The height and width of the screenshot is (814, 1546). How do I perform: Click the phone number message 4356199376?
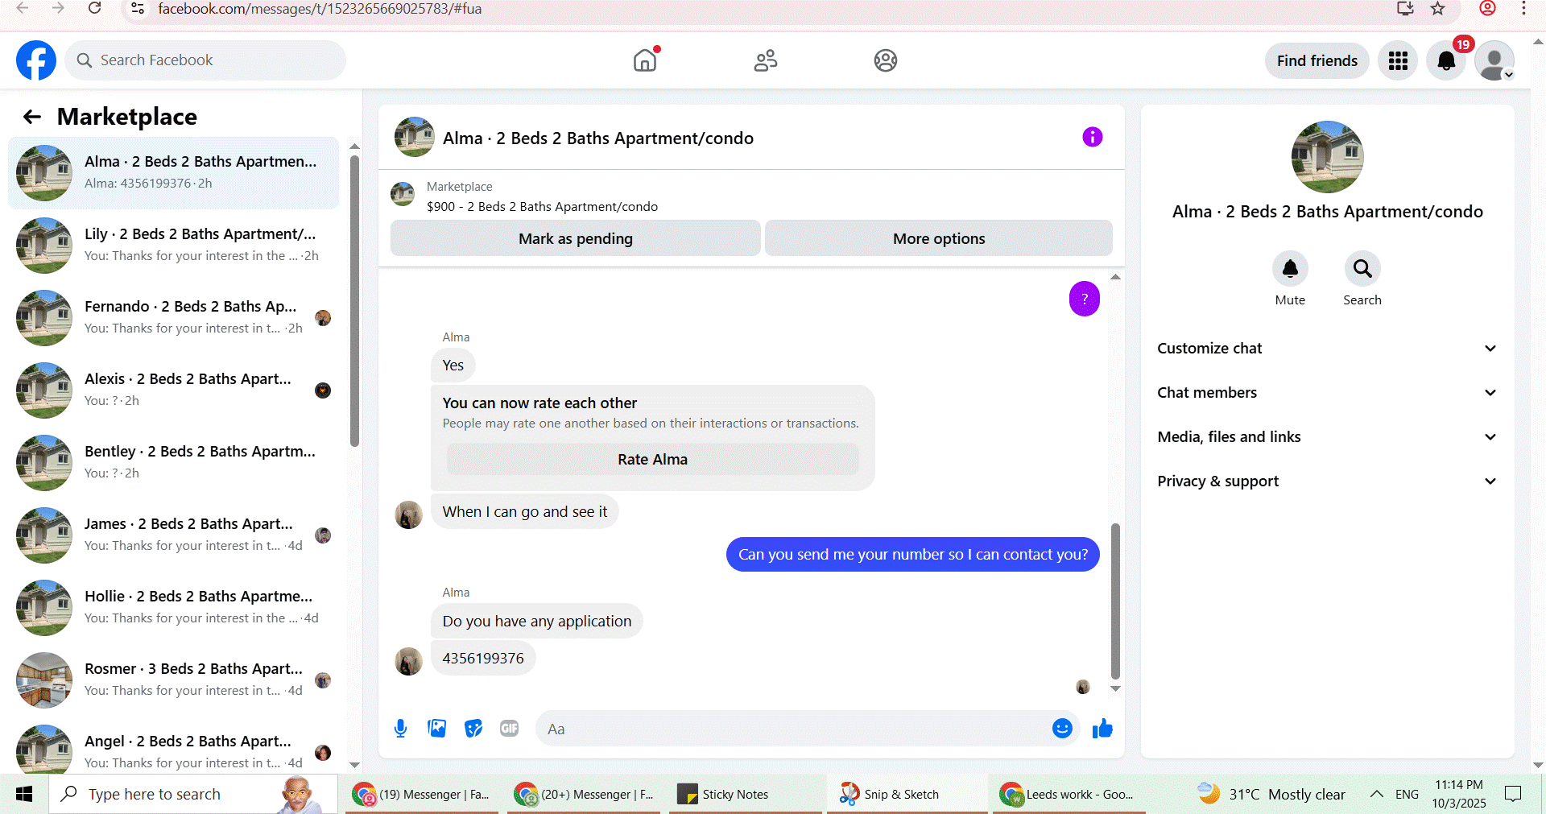(483, 659)
